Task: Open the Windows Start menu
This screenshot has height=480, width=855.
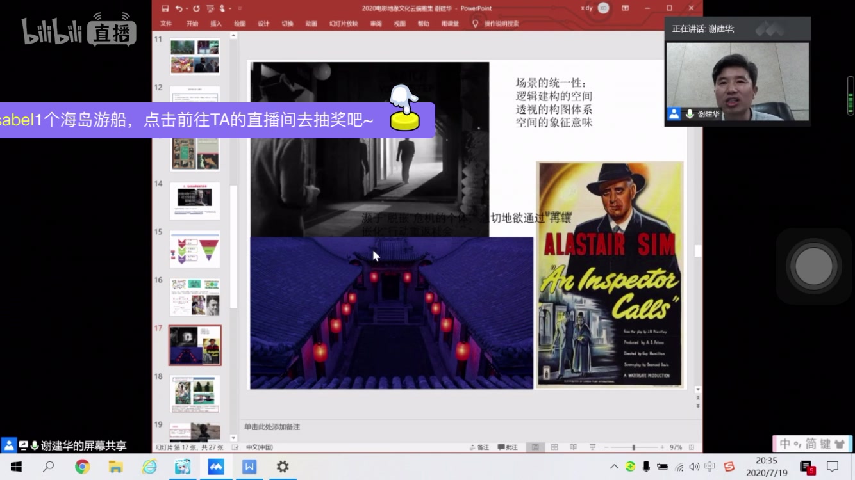Action: click(x=15, y=467)
